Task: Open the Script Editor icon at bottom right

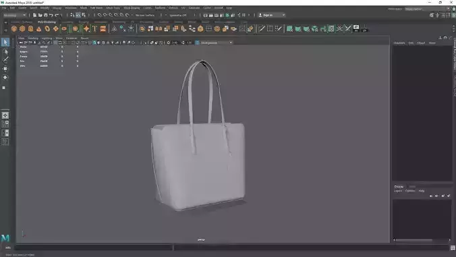Action: (453, 248)
